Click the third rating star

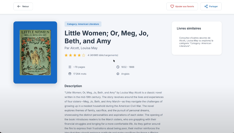click(75, 55)
